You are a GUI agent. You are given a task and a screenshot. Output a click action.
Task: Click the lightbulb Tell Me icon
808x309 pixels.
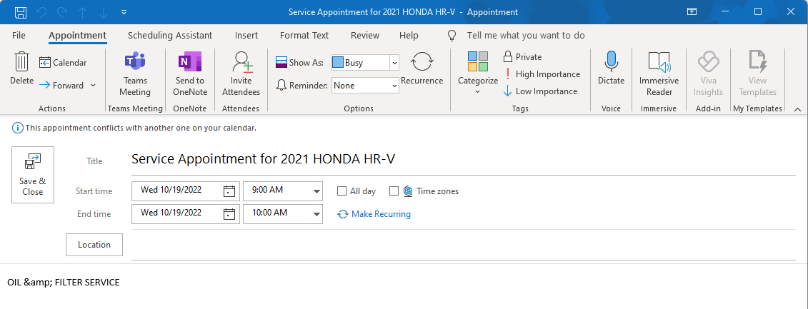pyautogui.click(x=452, y=36)
